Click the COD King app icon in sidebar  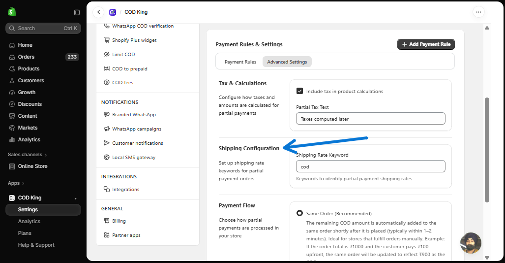[12, 198]
